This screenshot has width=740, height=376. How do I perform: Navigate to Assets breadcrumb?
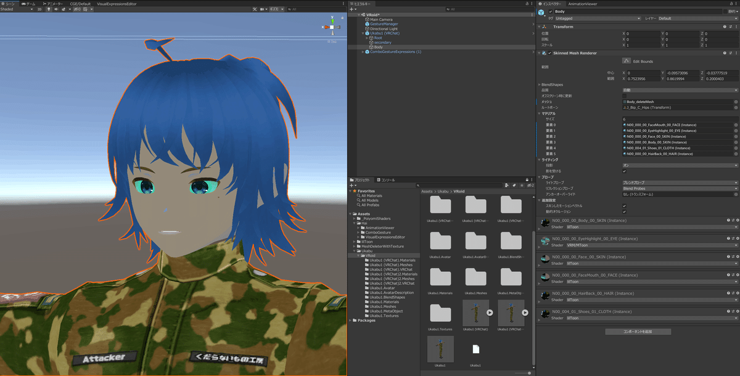click(427, 191)
